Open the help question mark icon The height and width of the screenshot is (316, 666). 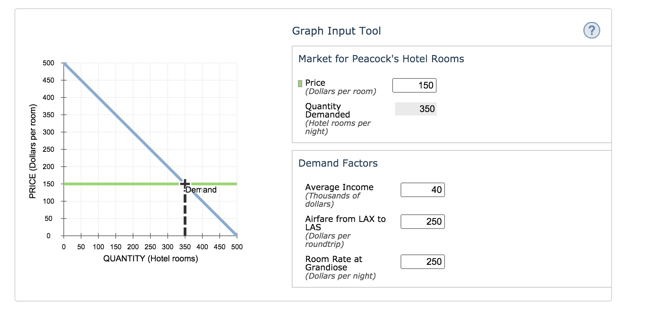click(x=591, y=30)
